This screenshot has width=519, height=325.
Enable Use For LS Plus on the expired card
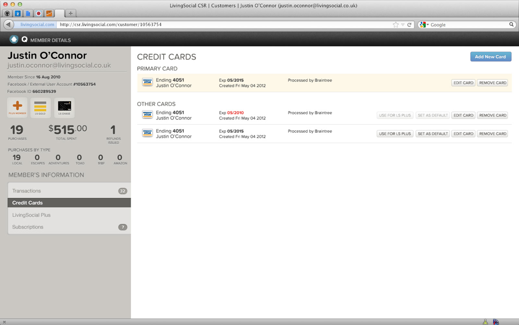394,115
